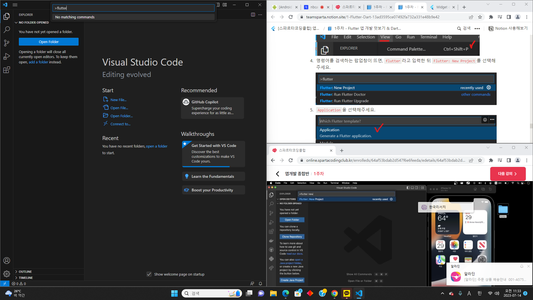Switch to the [Android] Chrome tab

[285, 7]
